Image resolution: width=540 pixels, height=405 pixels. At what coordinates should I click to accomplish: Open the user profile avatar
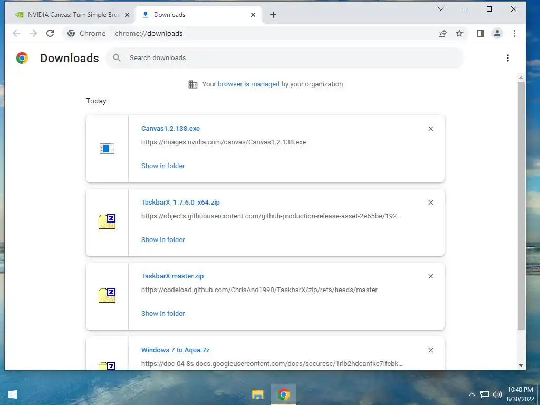tap(497, 33)
